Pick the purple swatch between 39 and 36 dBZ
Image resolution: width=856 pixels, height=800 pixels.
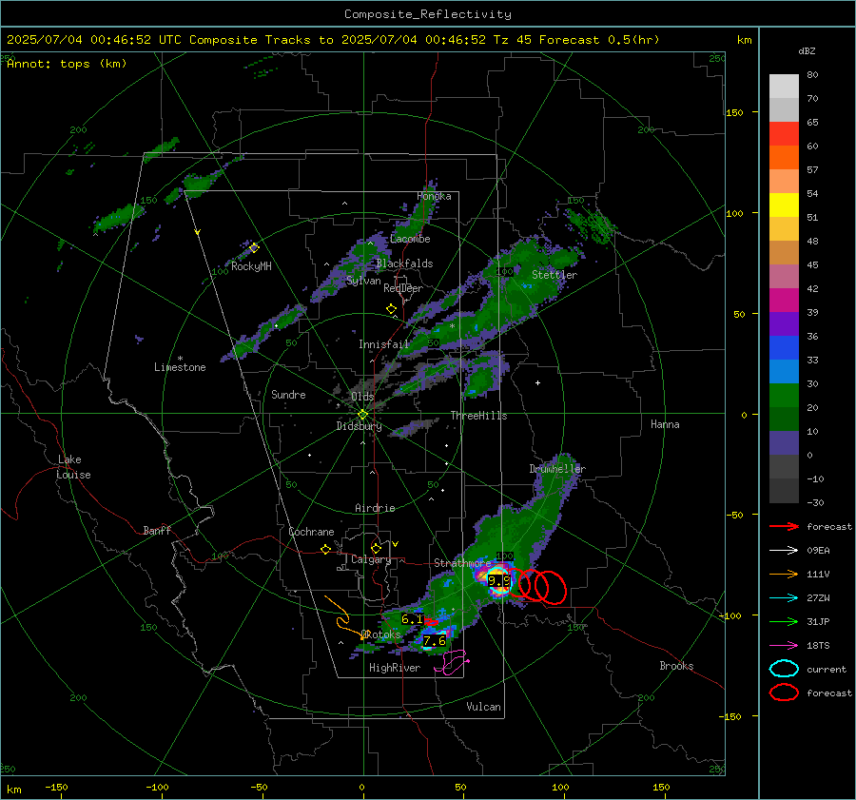(x=784, y=324)
